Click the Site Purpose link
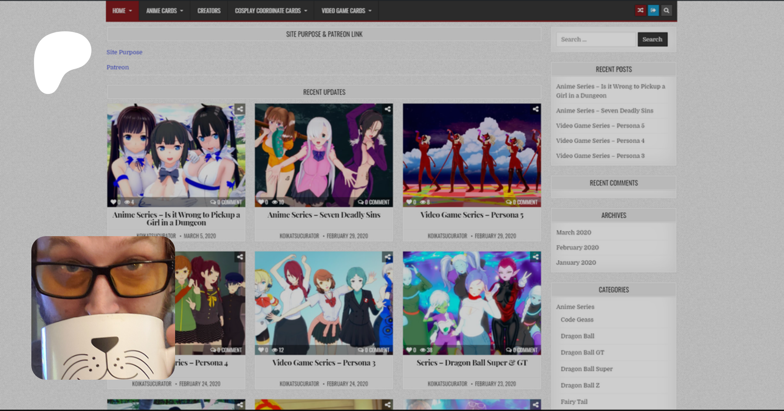 tap(124, 52)
